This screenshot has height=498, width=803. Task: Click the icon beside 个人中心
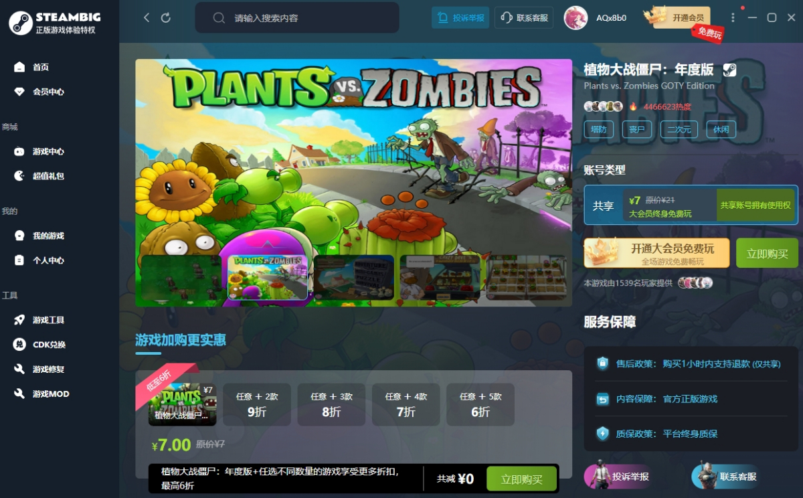(19, 260)
